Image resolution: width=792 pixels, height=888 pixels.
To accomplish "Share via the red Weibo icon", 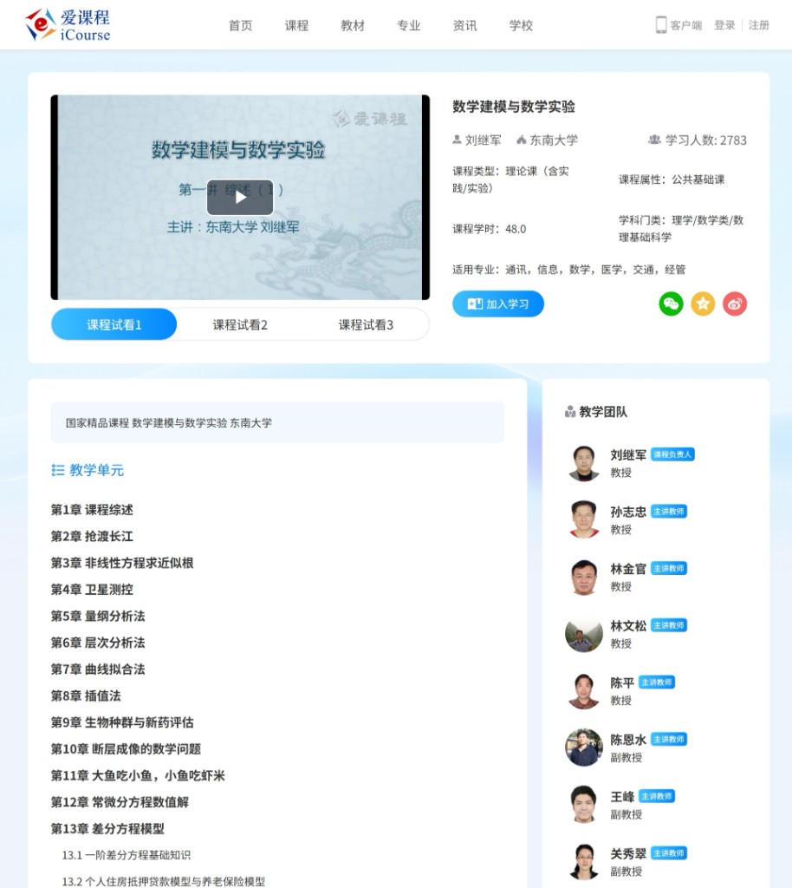I will (x=734, y=304).
